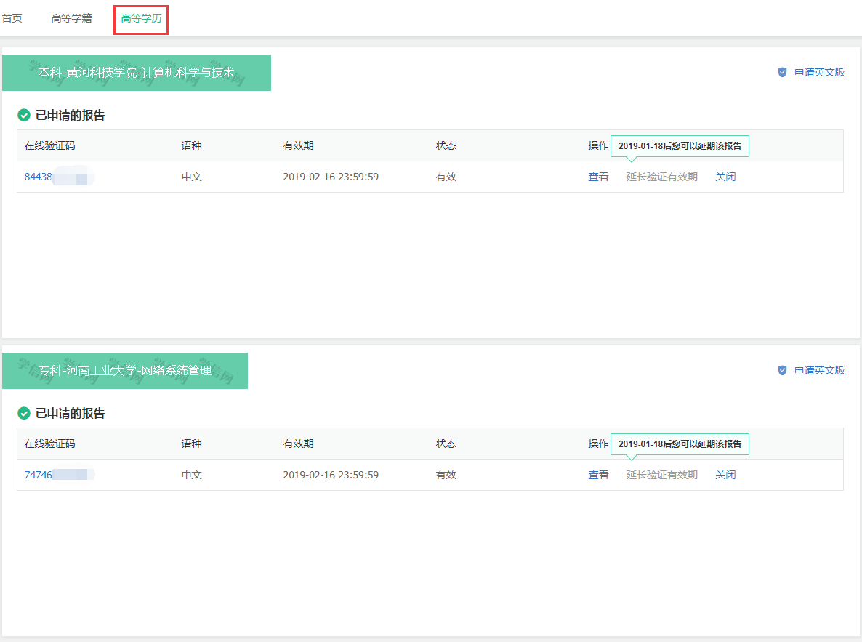Click shield icon in 本科 degree section
The height and width of the screenshot is (642, 862).
coord(782,72)
